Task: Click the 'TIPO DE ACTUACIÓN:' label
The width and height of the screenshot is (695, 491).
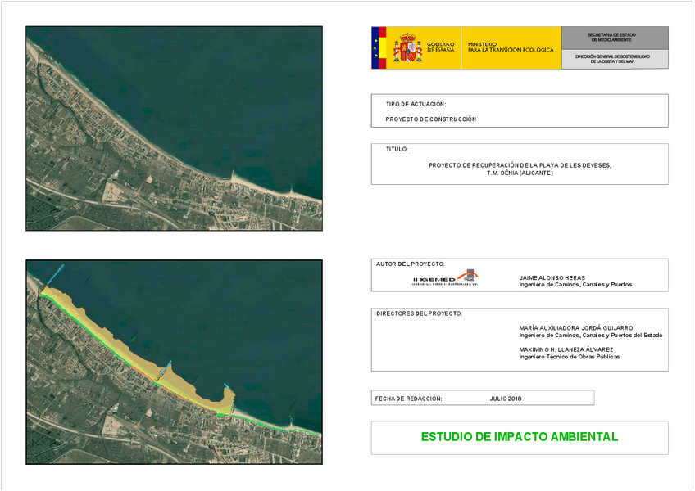Action: pos(416,104)
